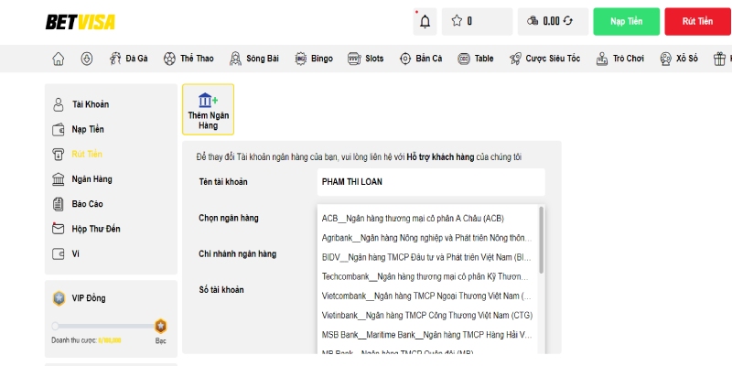Image resolution: width=732 pixels, height=366 pixels.
Task: Click the BETVISA logo
Action: click(80, 22)
